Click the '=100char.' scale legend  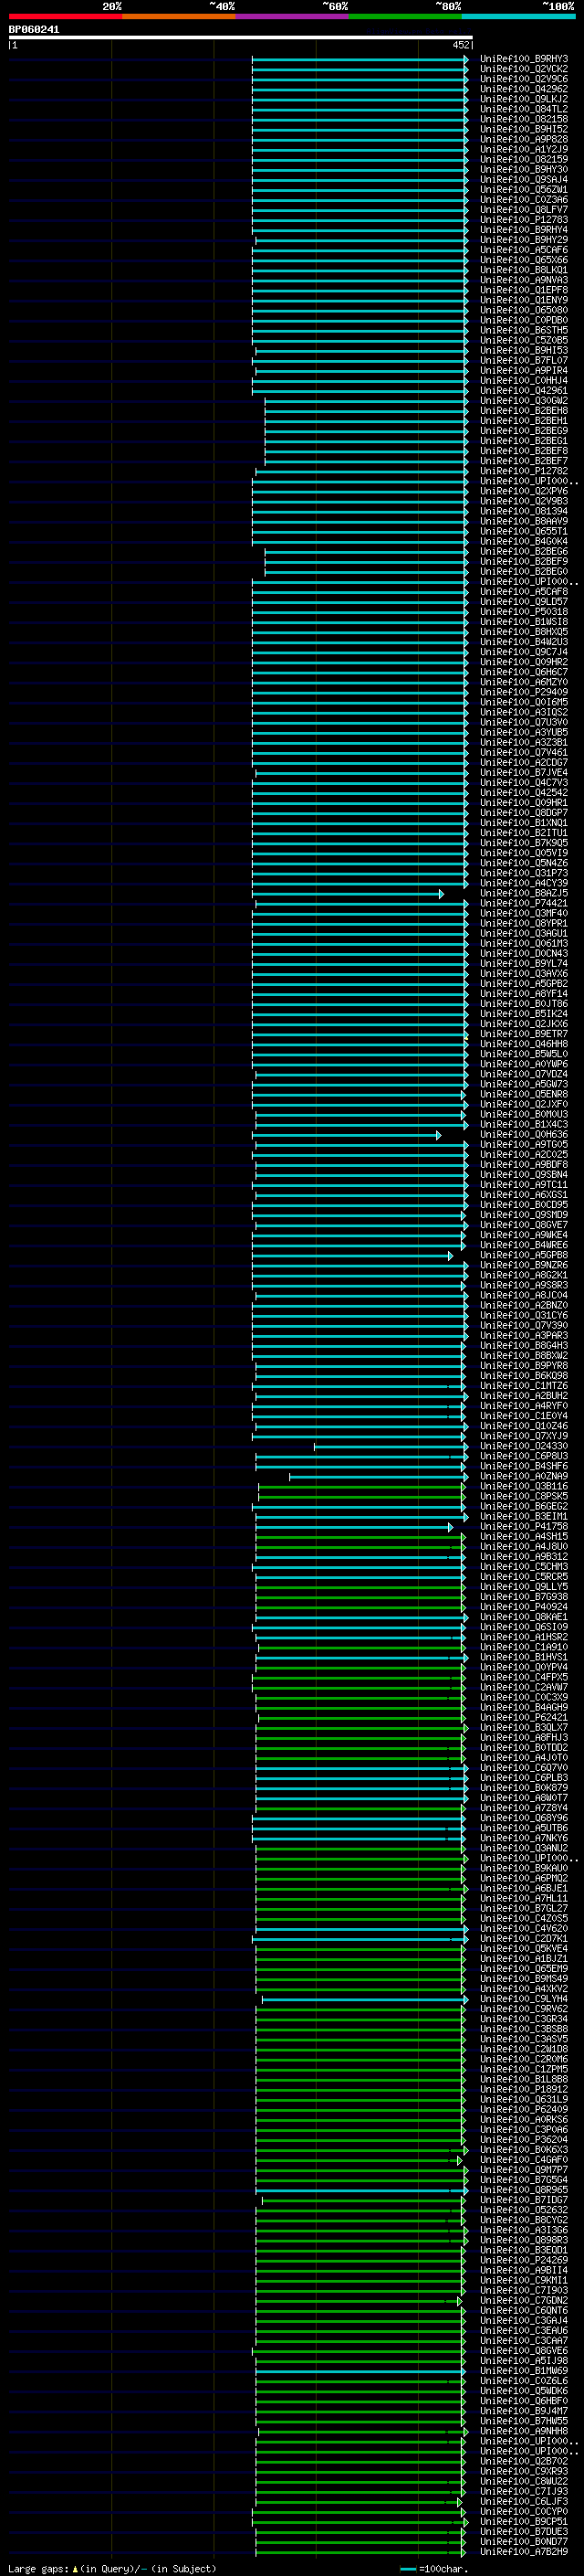click(434, 2568)
